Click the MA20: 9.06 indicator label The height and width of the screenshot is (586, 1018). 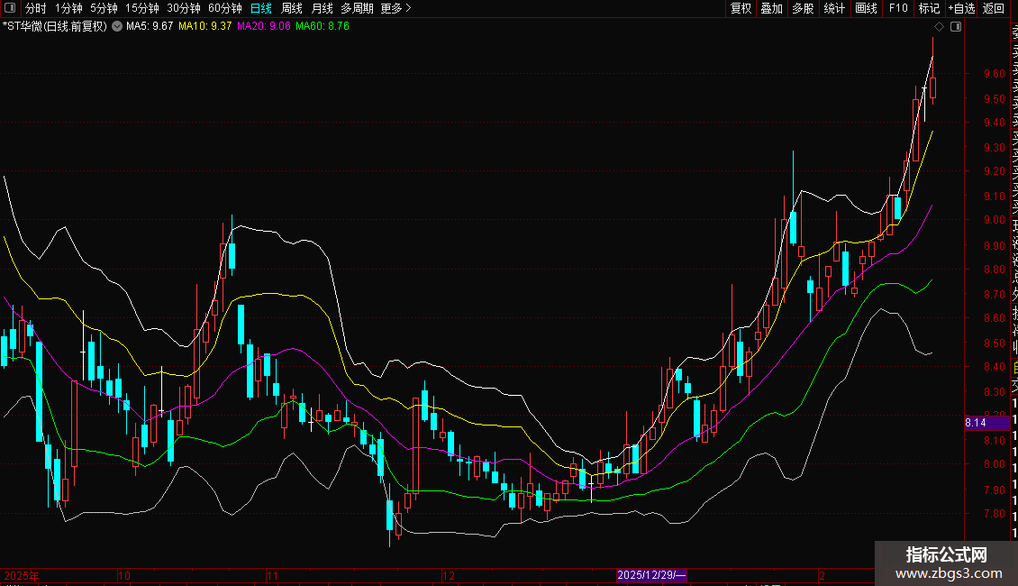point(264,27)
